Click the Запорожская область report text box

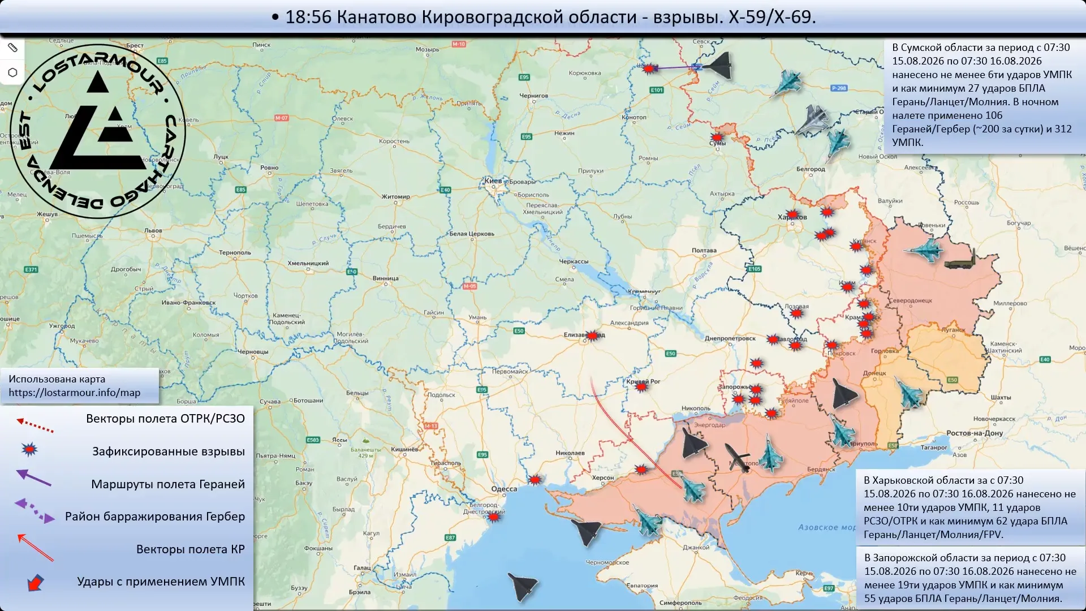point(971,578)
